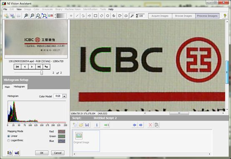Image resolution: width=231 pixels, height=159 pixels.
Task: Create a new script
Action: pyautogui.click(x=75, y=125)
